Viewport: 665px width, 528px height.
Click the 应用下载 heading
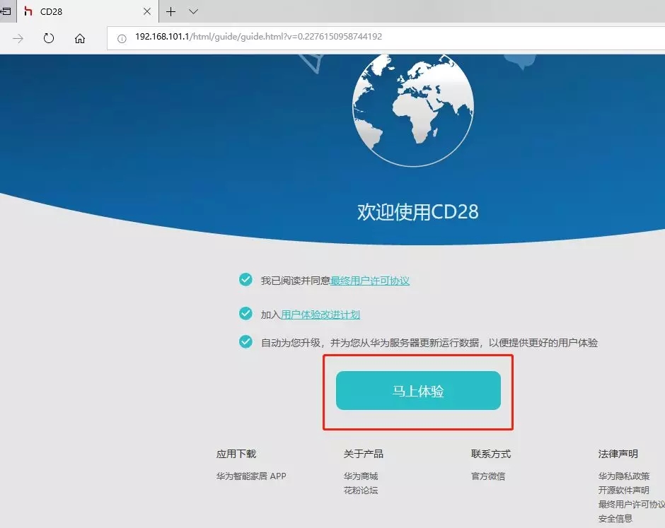[236, 454]
